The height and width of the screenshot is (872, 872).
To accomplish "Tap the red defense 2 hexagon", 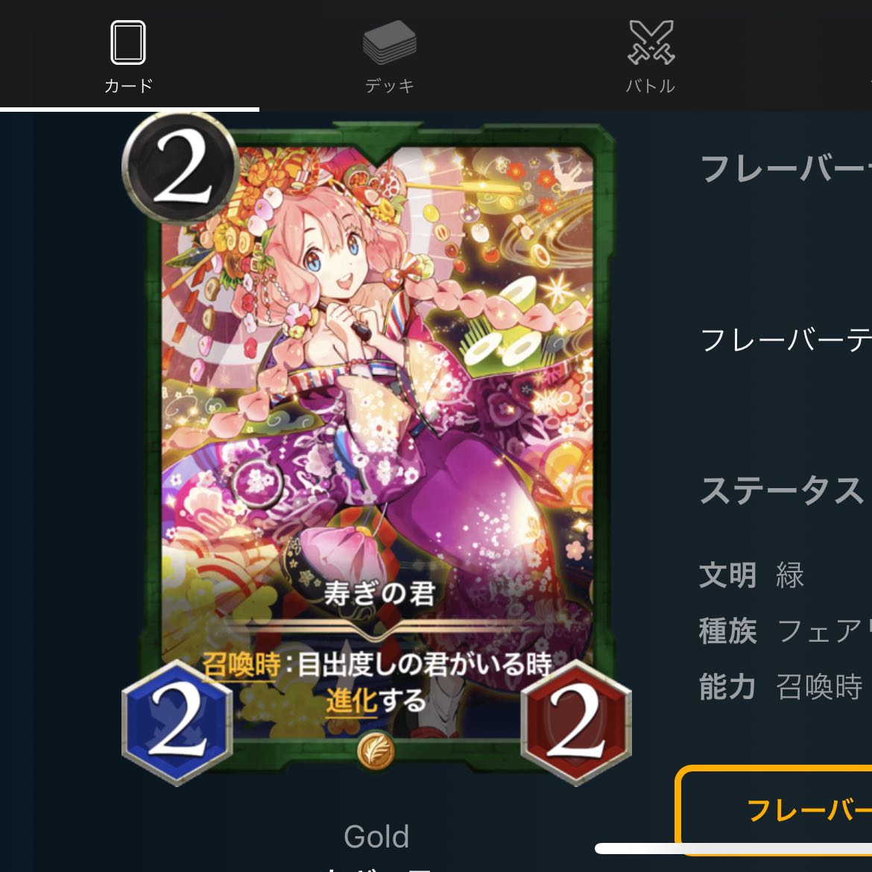I will coord(575,722).
